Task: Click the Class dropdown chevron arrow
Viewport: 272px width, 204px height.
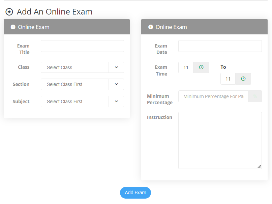Action: click(116, 67)
